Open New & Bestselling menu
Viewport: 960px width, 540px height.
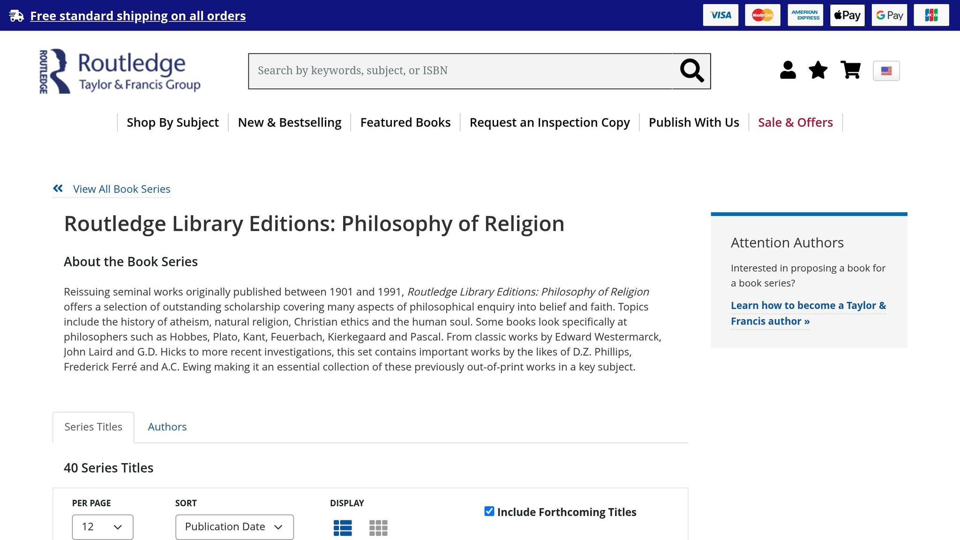pyautogui.click(x=290, y=122)
